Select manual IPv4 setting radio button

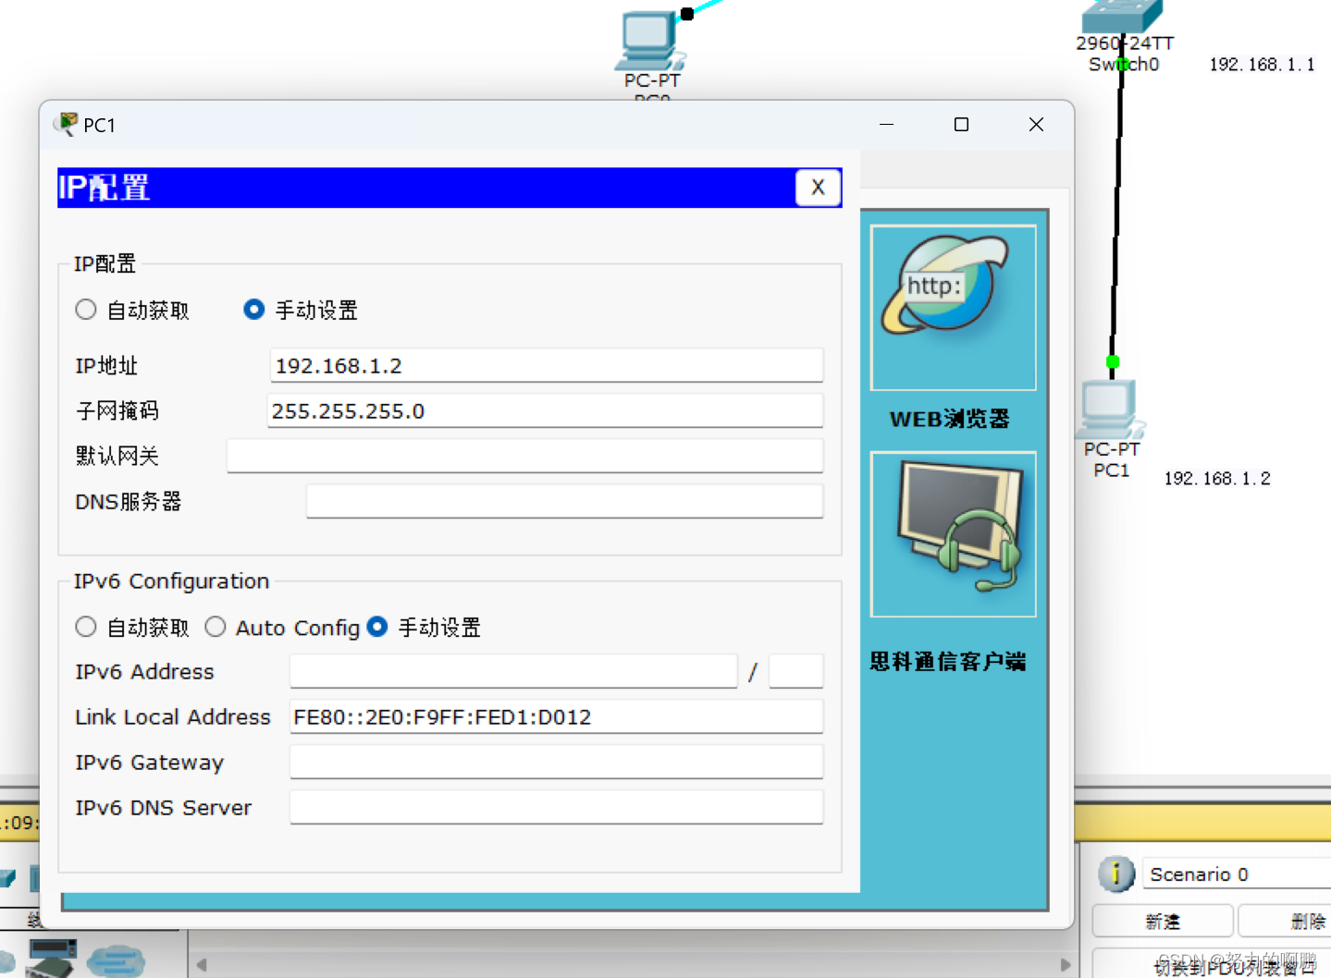coord(253,310)
